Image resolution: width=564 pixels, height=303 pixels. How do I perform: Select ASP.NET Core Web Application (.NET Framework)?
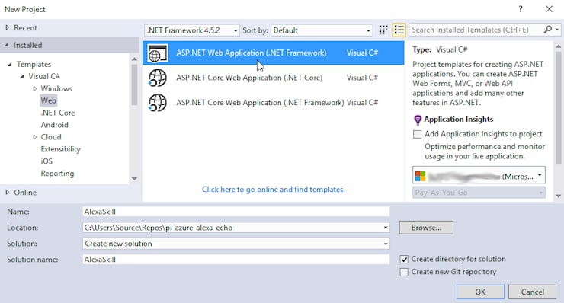coord(274,103)
